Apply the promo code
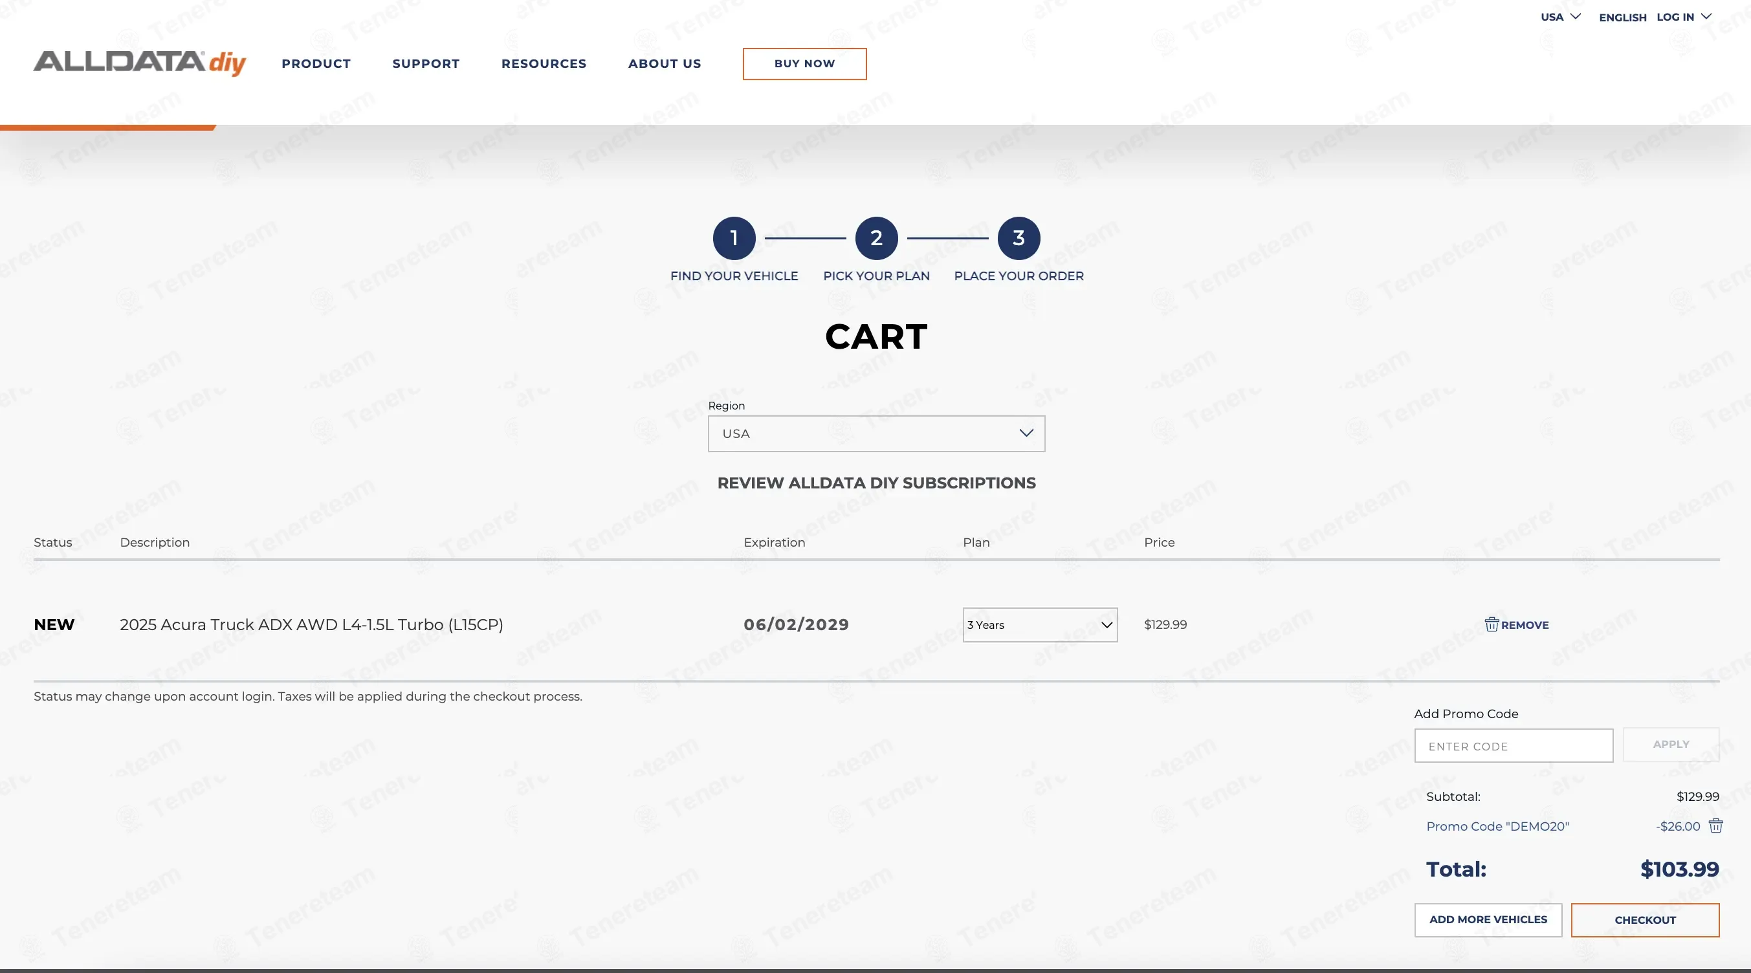 click(x=1671, y=745)
